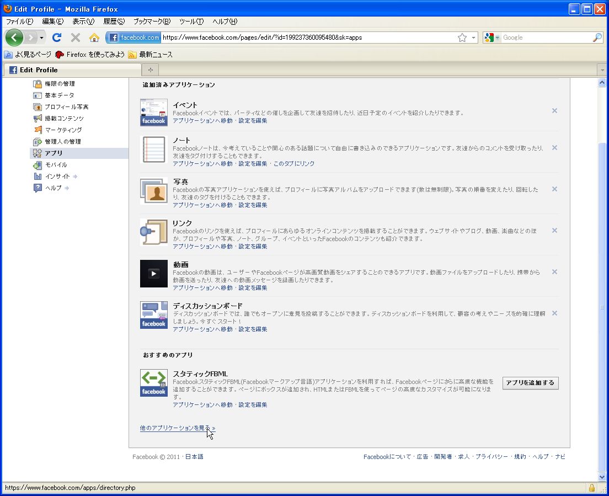Screen dimensions: 609x496
Task: Open 掲載コンテンツ in the sidebar
Action: [58, 119]
